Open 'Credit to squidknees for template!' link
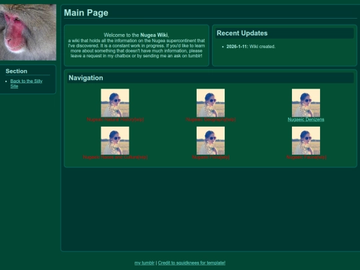 (192, 263)
